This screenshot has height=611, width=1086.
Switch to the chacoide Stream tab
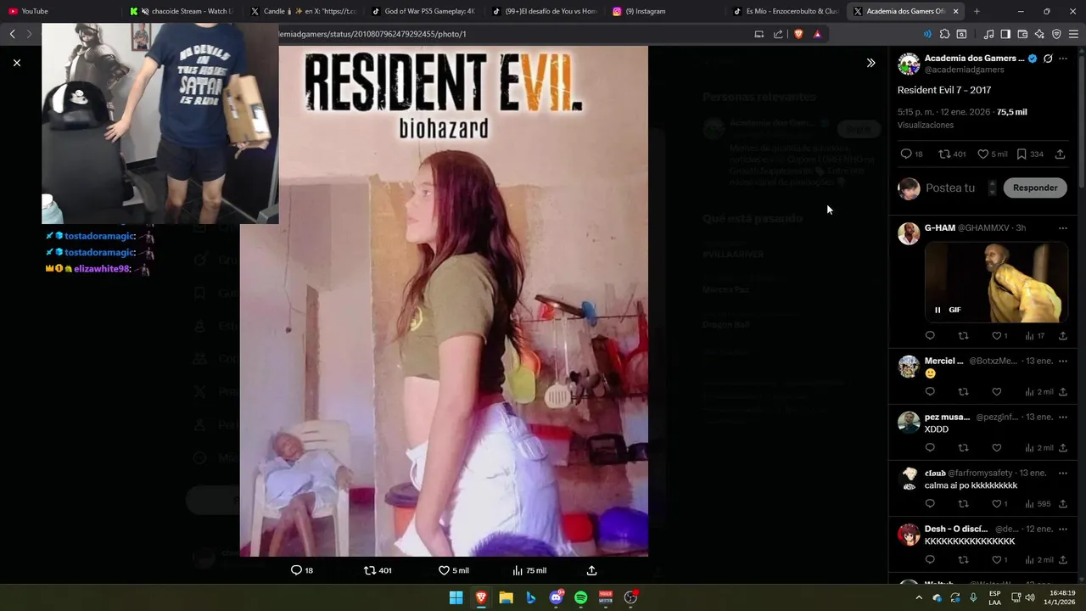coord(181,11)
